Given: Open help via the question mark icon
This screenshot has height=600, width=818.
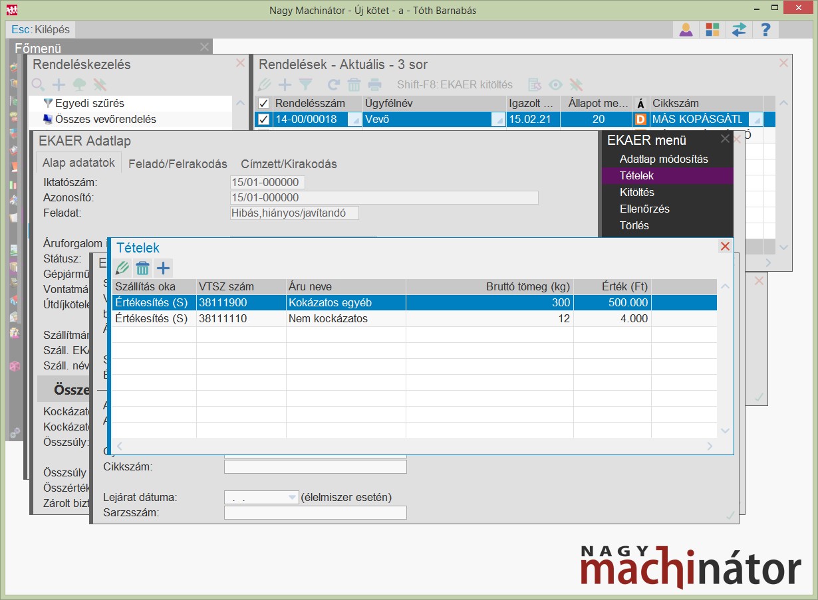Looking at the screenshot, I should [x=765, y=30].
